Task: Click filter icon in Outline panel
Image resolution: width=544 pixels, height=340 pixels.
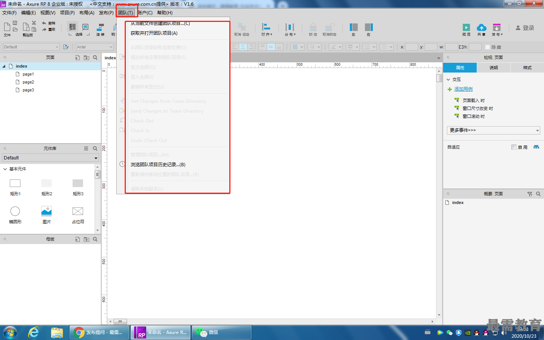Action: tap(530, 194)
